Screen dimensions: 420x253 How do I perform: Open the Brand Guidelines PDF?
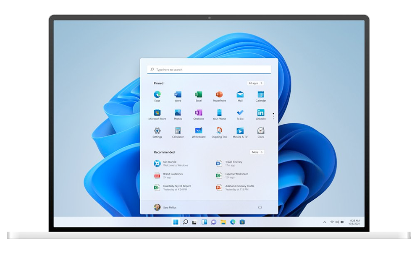tap(168, 175)
